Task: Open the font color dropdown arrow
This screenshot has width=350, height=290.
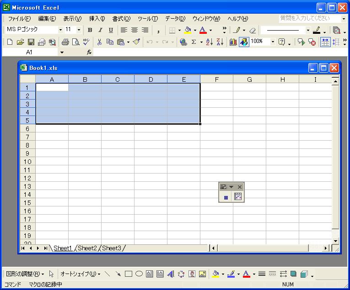Action: (210, 30)
